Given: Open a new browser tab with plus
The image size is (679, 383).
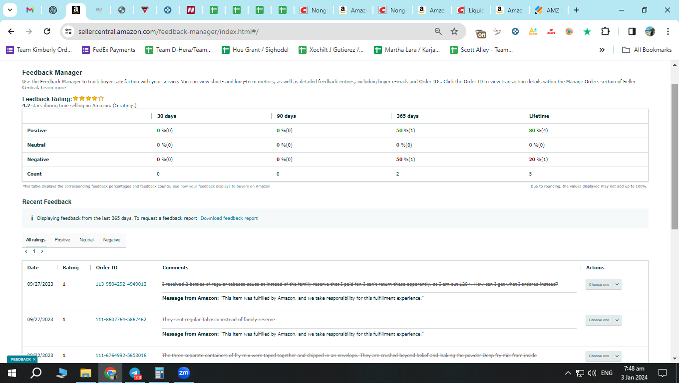Looking at the screenshot, I should point(577,10).
